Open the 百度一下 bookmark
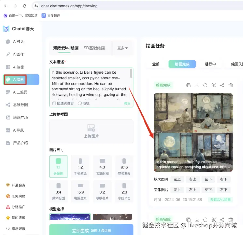 click(20, 16)
